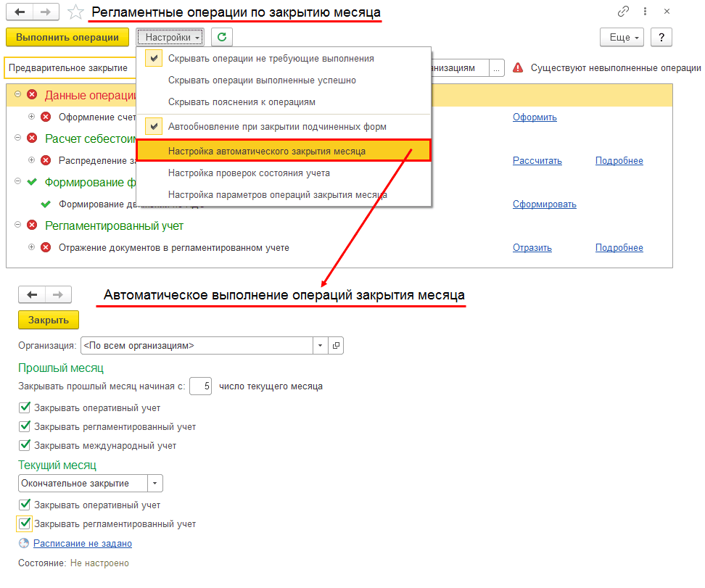Click the day-of-month number field

point(200,386)
